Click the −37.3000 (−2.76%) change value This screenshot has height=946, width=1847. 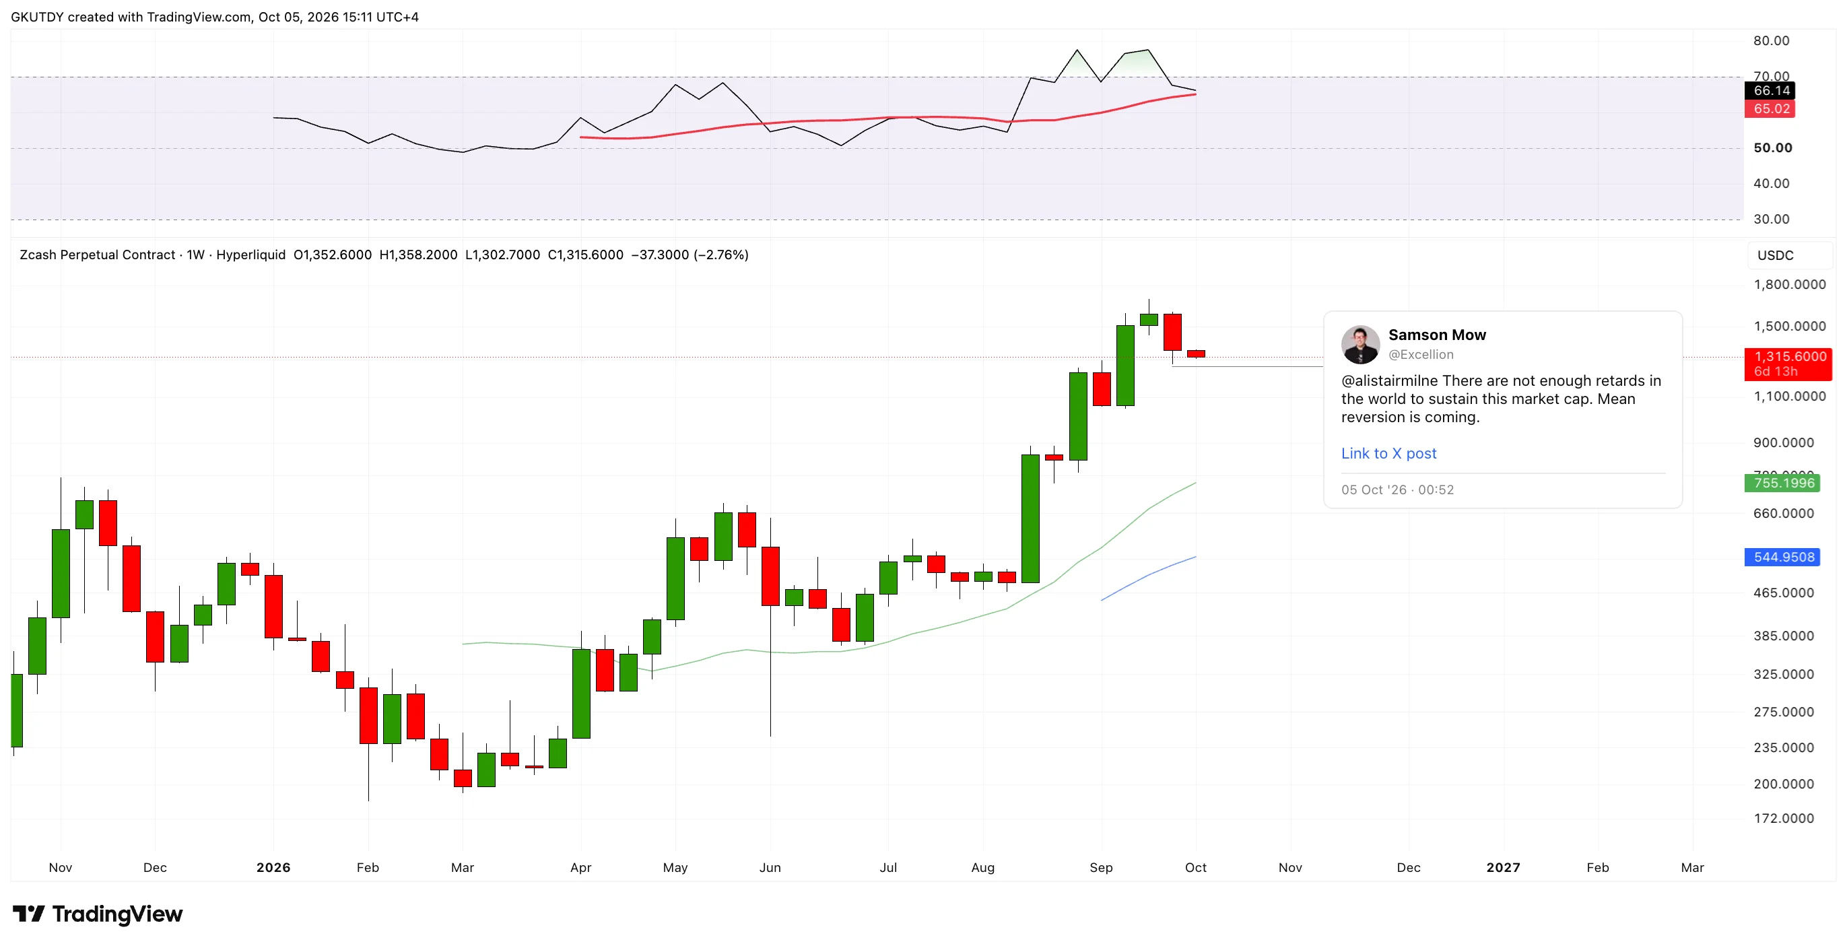pos(689,255)
